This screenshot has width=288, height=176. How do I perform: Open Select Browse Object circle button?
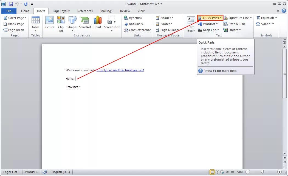(285, 162)
